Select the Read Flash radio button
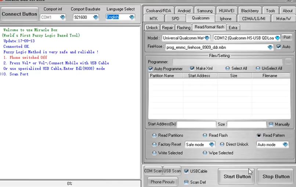 [205, 135]
